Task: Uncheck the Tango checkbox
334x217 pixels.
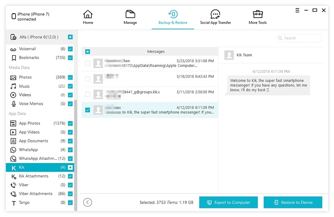Action: click(x=70, y=203)
